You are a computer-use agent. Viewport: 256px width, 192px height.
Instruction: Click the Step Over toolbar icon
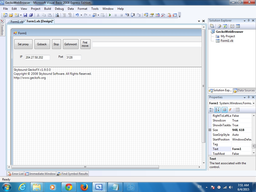133,15
